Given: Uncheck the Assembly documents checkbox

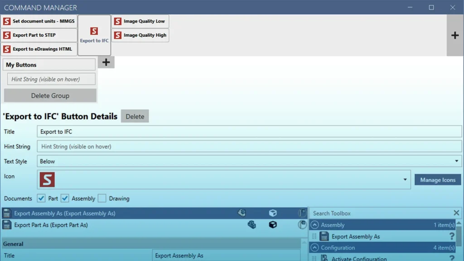Looking at the screenshot, I should click(x=65, y=198).
